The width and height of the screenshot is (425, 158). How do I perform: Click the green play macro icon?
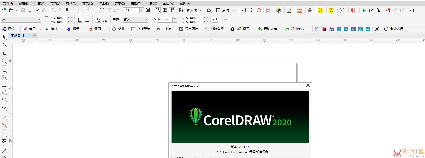tap(364, 10)
